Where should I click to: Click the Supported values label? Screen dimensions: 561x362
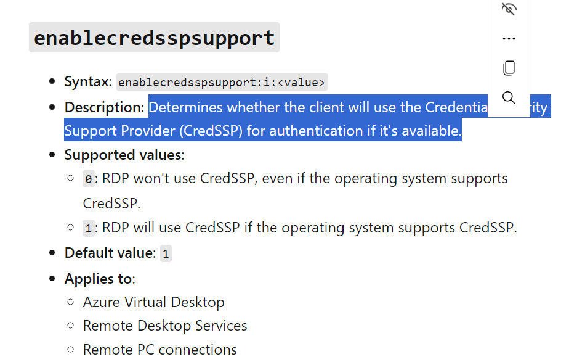(x=124, y=155)
